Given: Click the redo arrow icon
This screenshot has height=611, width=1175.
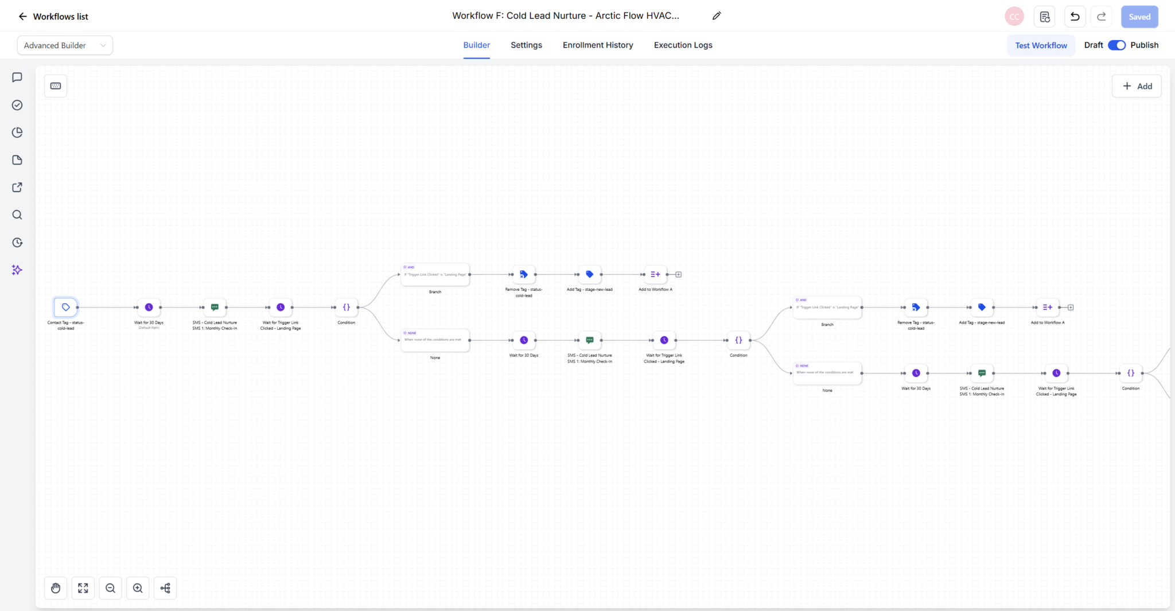Looking at the screenshot, I should pyautogui.click(x=1101, y=17).
